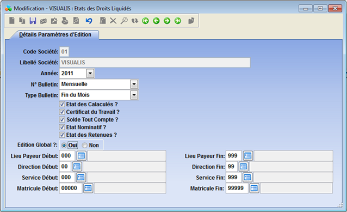Go to next record green arrow
Screen dimensions: 347x212
167,21
